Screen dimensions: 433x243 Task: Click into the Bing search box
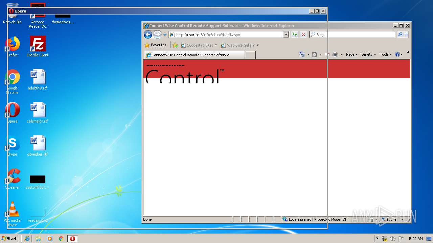pyautogui.click(x=352, y=34)
